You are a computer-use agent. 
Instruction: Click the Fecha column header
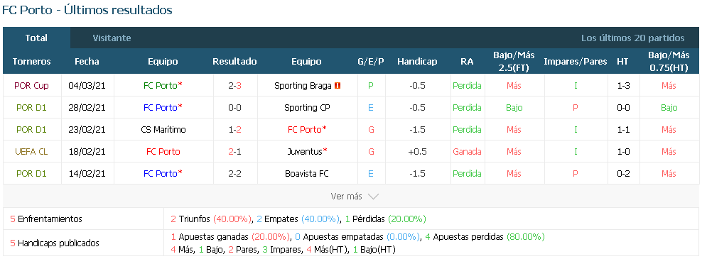(87, 62)
